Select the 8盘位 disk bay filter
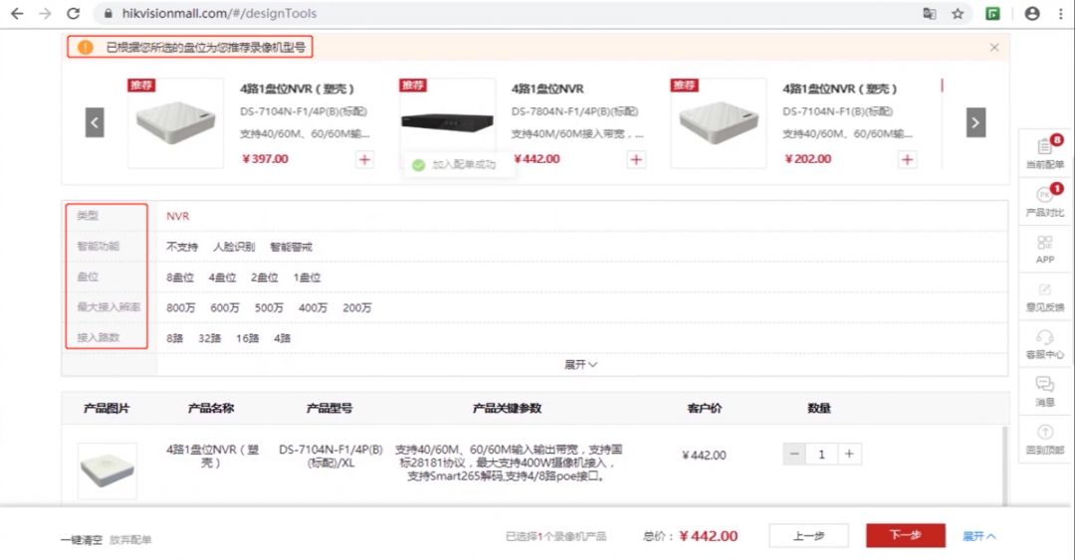Viewport: 1075px width, 560px height. click(x=180, y=278)
